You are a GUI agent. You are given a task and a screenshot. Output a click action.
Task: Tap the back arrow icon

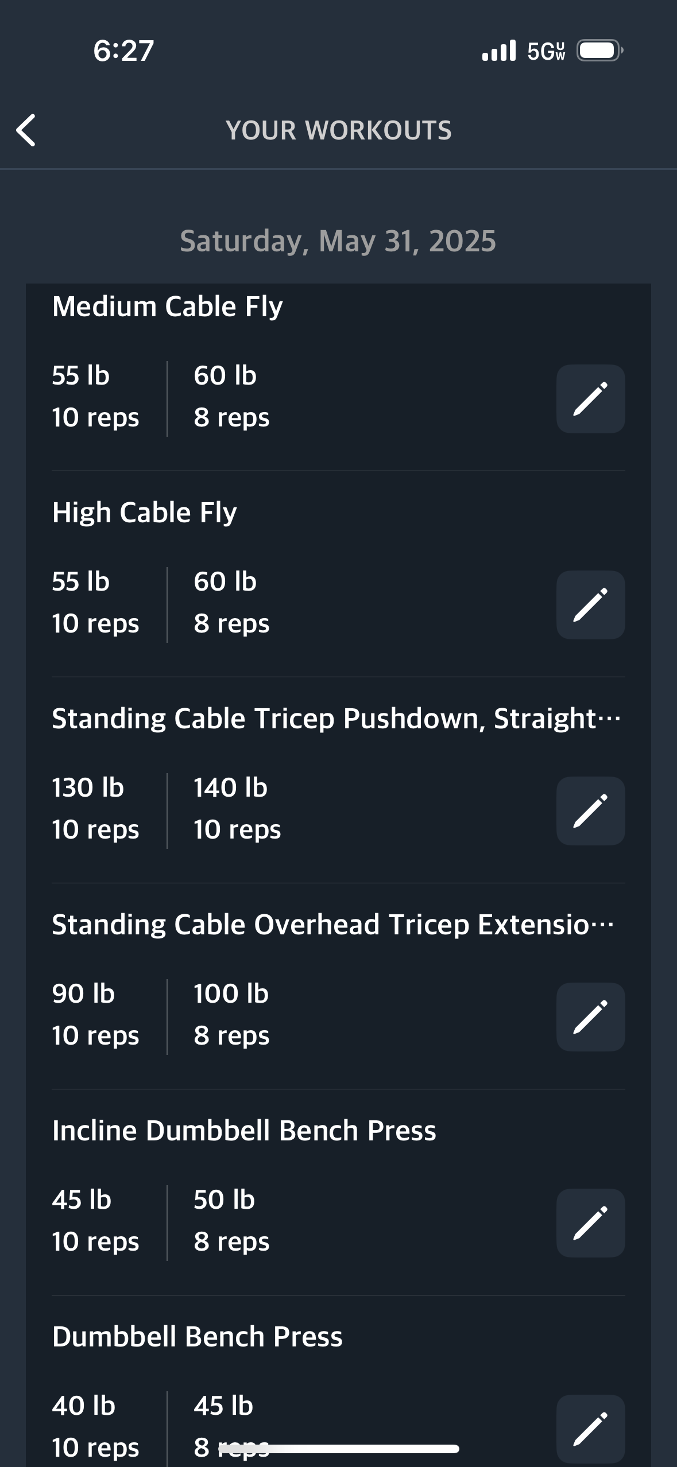26,130
